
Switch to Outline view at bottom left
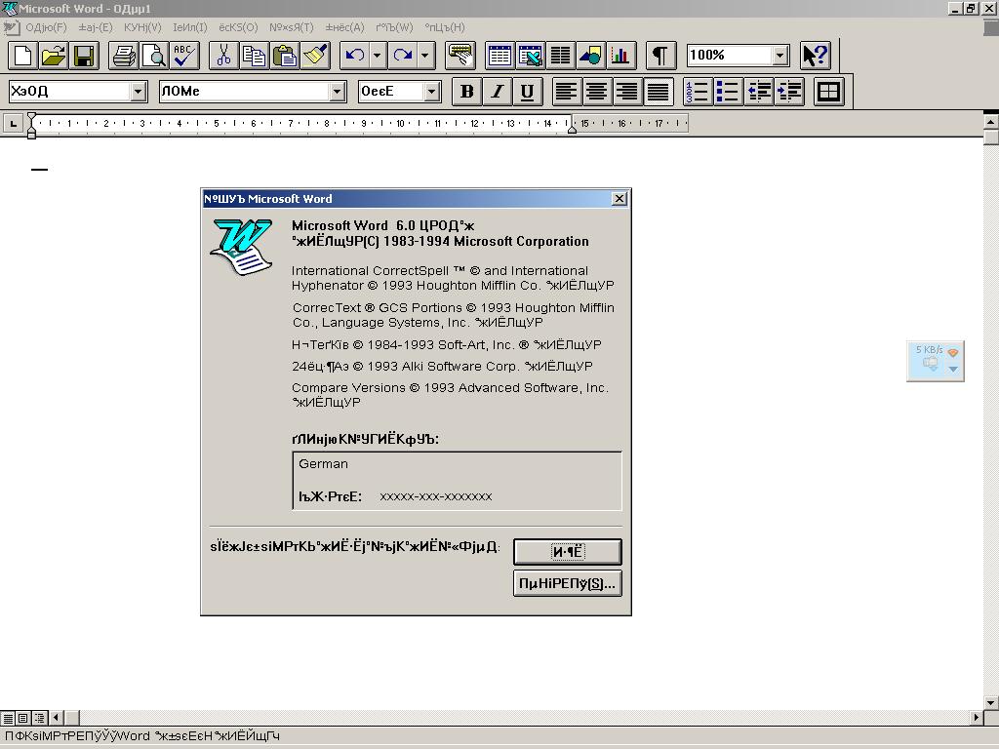point(39,718)
